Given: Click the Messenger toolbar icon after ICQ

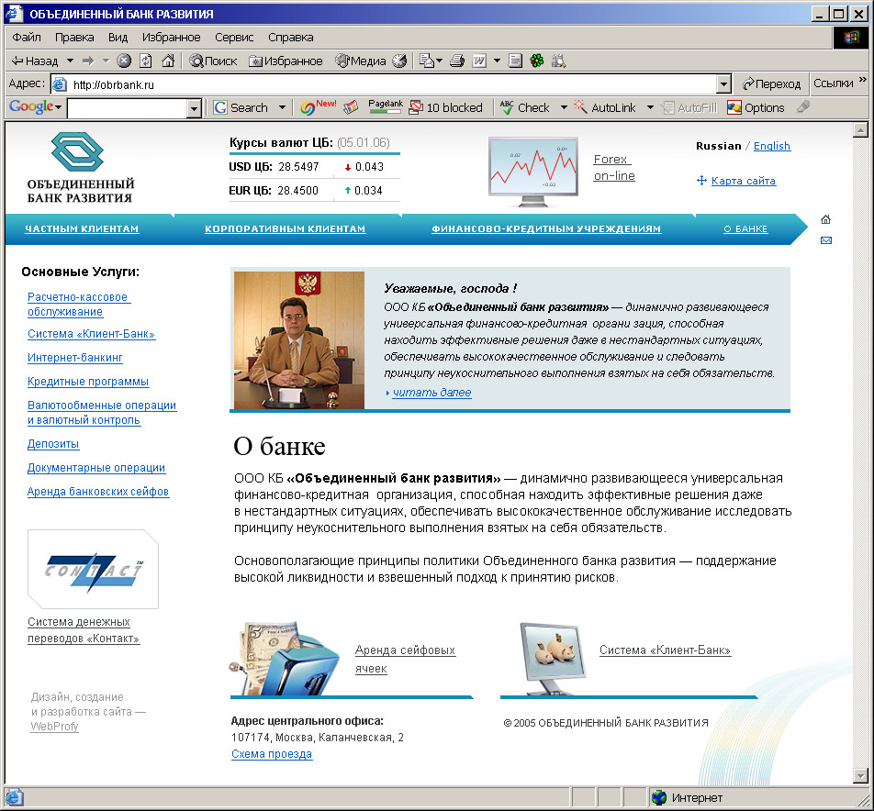Looking at the screenshot, I should coord(558,61).
